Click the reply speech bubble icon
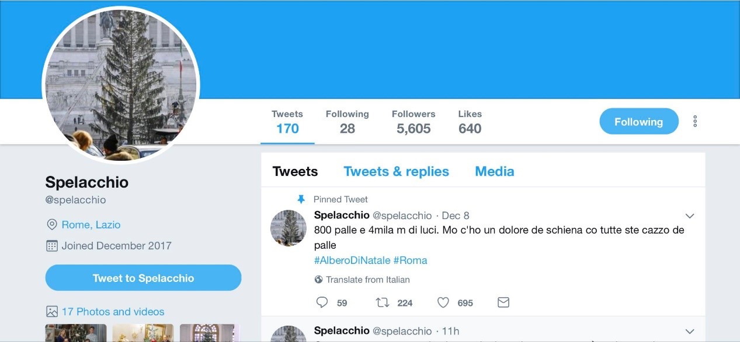This screenshot has height=342, width=740. 322,302
